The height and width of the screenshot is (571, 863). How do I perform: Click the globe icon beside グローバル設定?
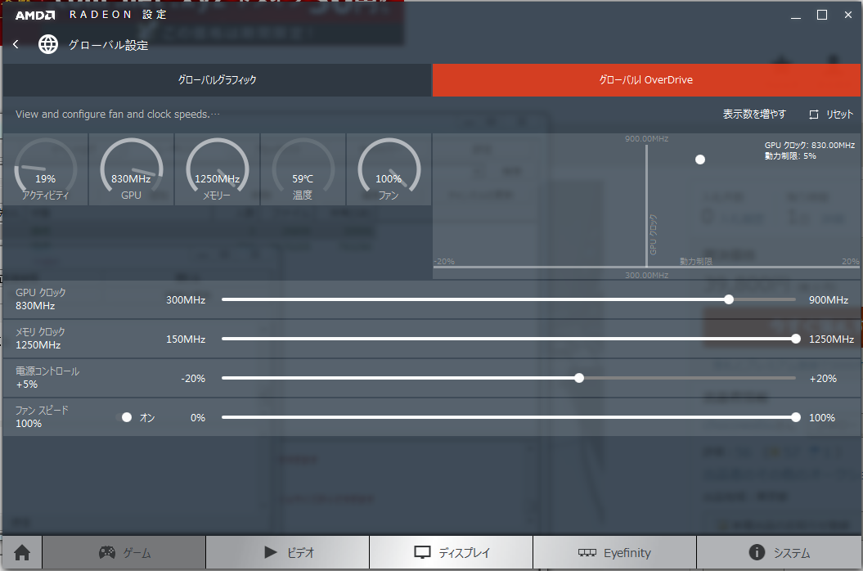48,45
